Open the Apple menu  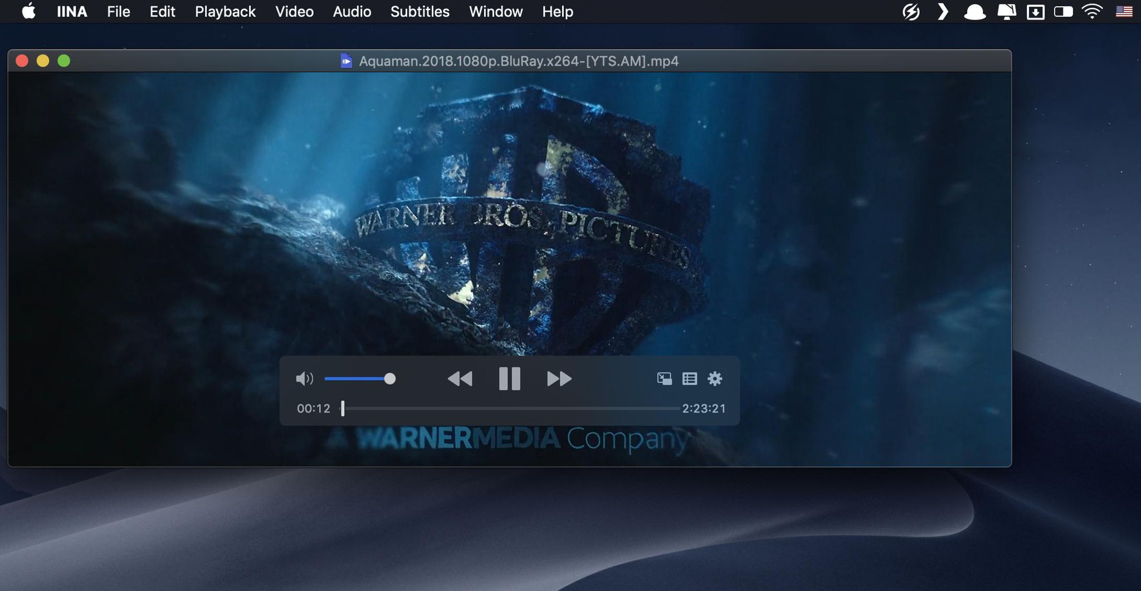click(x=29, y=11)
